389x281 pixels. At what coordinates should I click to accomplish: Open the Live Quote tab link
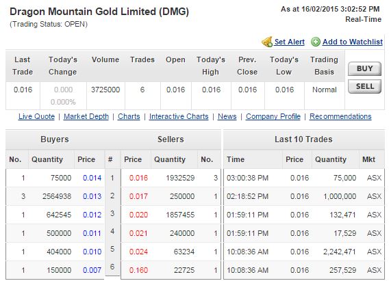[x=36, y=116]
